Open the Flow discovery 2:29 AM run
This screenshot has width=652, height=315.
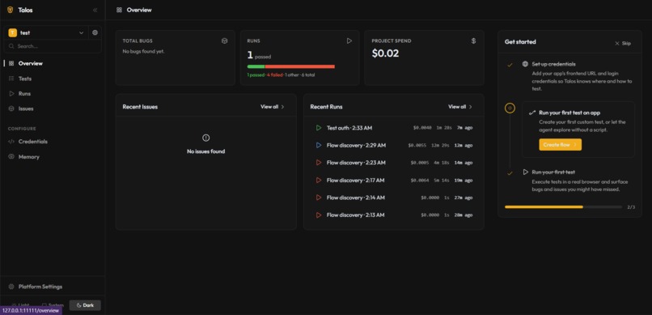pyautogui.click(x=393, y=145)
